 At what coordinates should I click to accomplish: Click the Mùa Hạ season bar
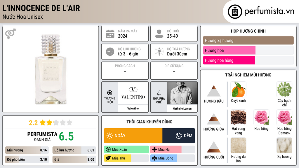[173, 150]
